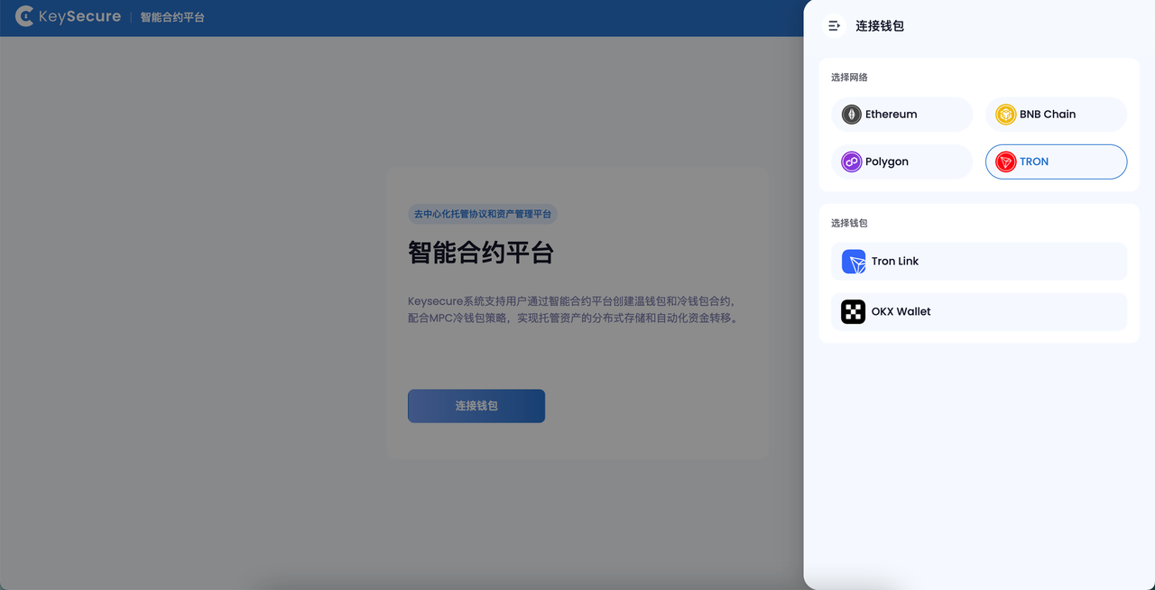This screenshot has width=1155, height=590.
Task: Select the Ethereum network option
Action: (x=901, y=114)
